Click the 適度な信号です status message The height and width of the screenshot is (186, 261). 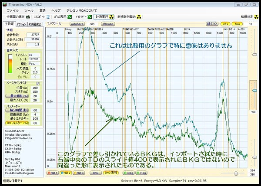click(x=13, y=181)
